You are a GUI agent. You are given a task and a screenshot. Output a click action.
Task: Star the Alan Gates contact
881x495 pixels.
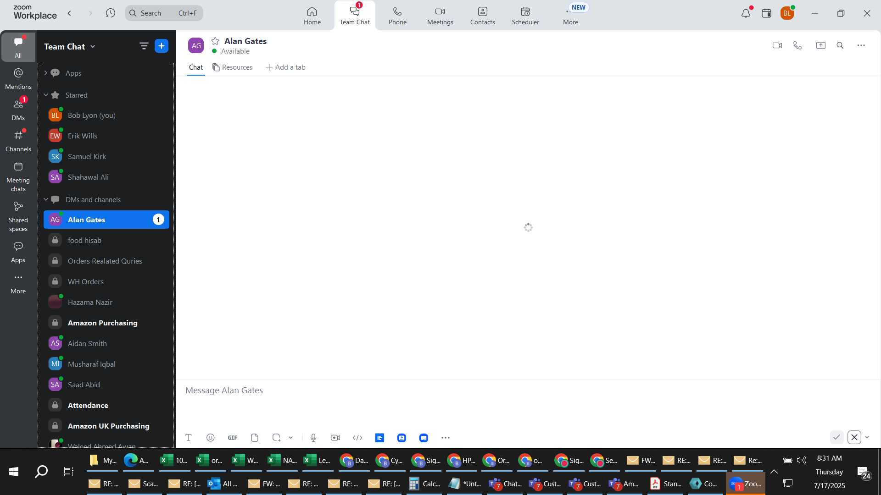tap(215, 41)
